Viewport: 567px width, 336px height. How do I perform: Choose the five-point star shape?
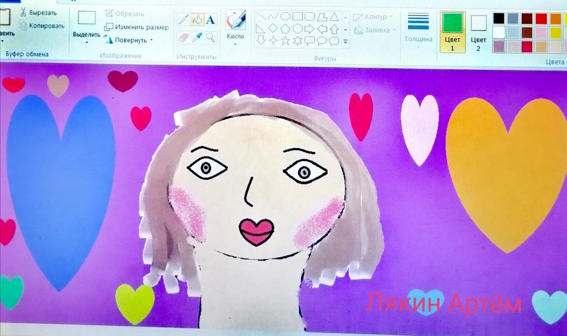pyautogui.click(x=285, y=40)
